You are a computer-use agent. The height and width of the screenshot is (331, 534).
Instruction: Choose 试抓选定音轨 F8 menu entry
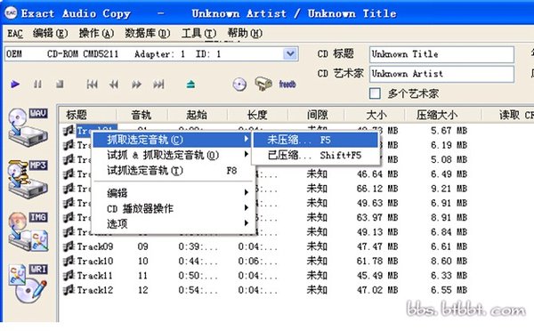pos(174,170)
